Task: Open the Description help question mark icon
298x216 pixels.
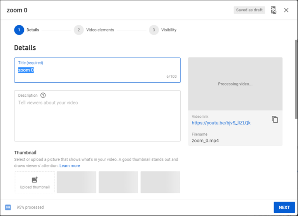Action: click(x=43, y=95)
